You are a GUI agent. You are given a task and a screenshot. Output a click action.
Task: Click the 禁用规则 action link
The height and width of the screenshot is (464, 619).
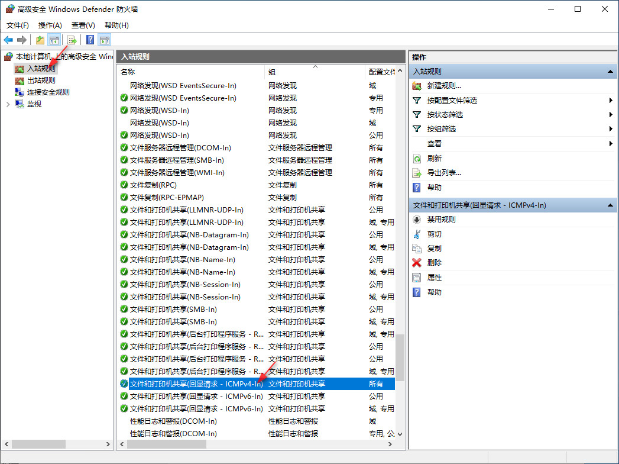442,220
